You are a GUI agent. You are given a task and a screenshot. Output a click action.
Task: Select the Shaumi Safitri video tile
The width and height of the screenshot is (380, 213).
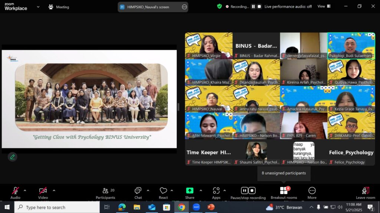(256, 153)
